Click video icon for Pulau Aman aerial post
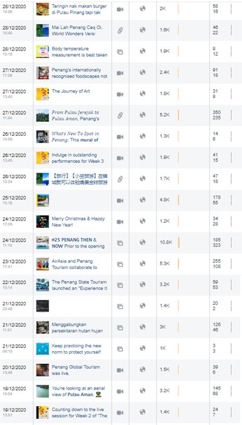242x425 pixels. 120,392
